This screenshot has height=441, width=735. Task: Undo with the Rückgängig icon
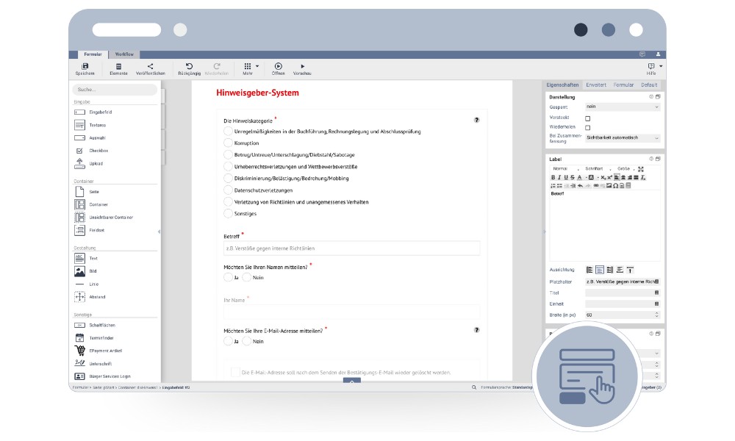point(190,67)
